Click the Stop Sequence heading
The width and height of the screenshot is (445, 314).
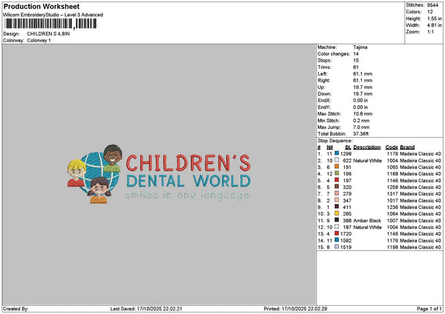coord(335,141)
